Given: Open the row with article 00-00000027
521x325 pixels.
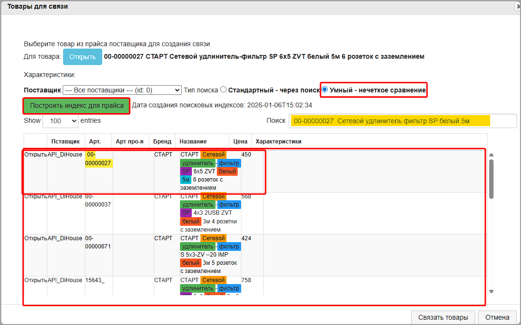Looking at the screenshot, I should click(x=35, y=155).
